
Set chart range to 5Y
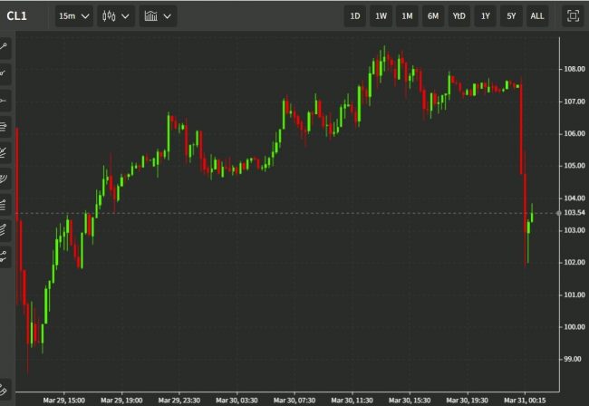511,16
